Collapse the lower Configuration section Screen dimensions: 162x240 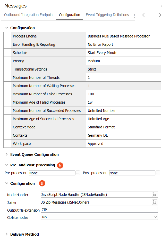[7, 183]
